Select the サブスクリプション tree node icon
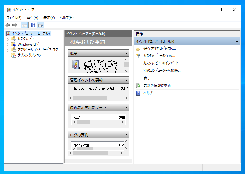Screen dimensions: 245x174 click(14, 55)
